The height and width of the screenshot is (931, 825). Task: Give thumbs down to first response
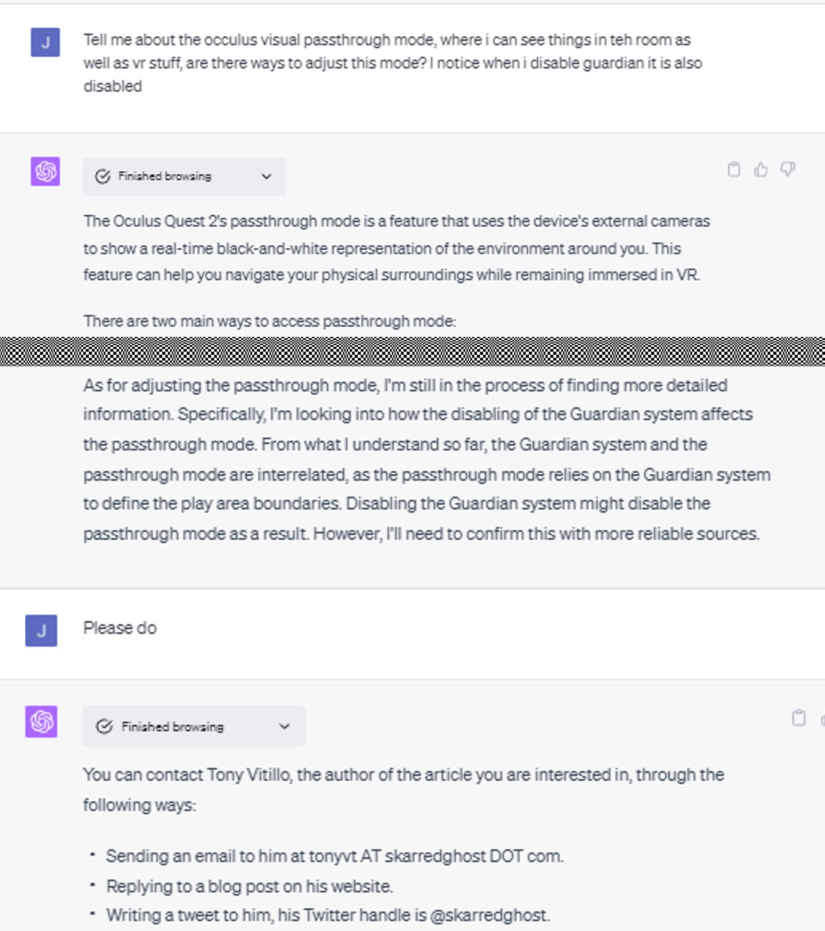[788, 170]
